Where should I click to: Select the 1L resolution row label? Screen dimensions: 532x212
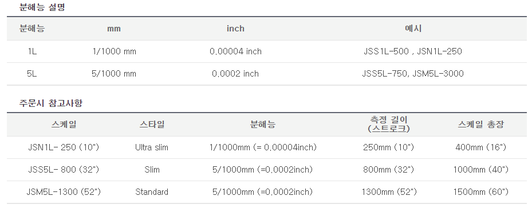pyautogui.click(x=32, y=51)
